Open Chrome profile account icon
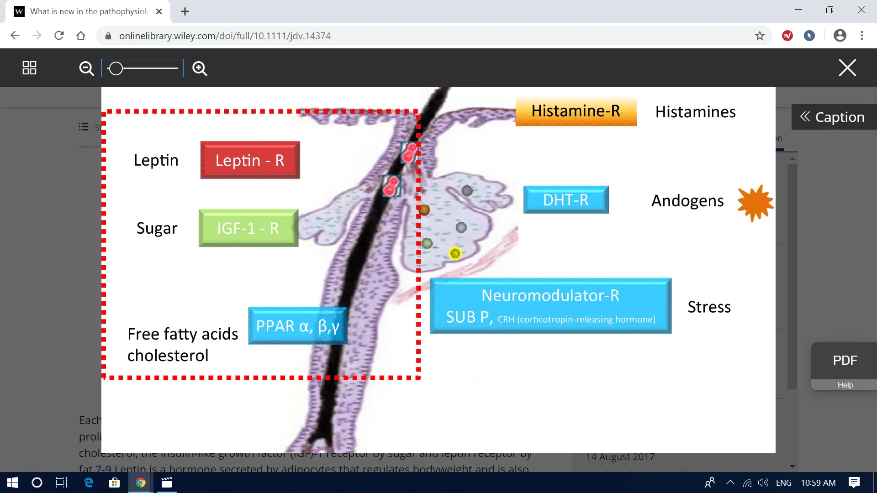Viewport: 877px width, 493px height. coord(840,36)
